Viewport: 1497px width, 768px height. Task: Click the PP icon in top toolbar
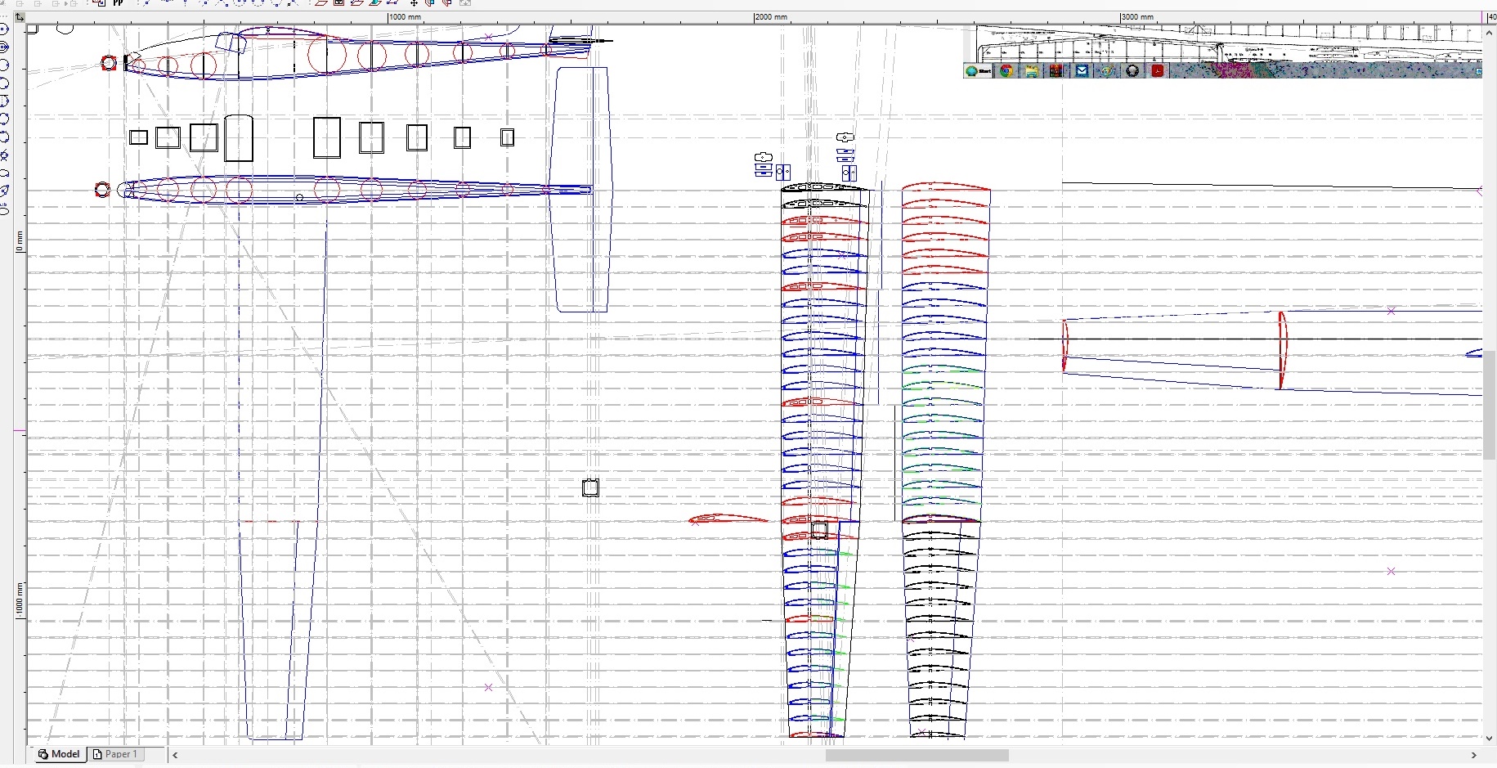click(x=119, y=3)
